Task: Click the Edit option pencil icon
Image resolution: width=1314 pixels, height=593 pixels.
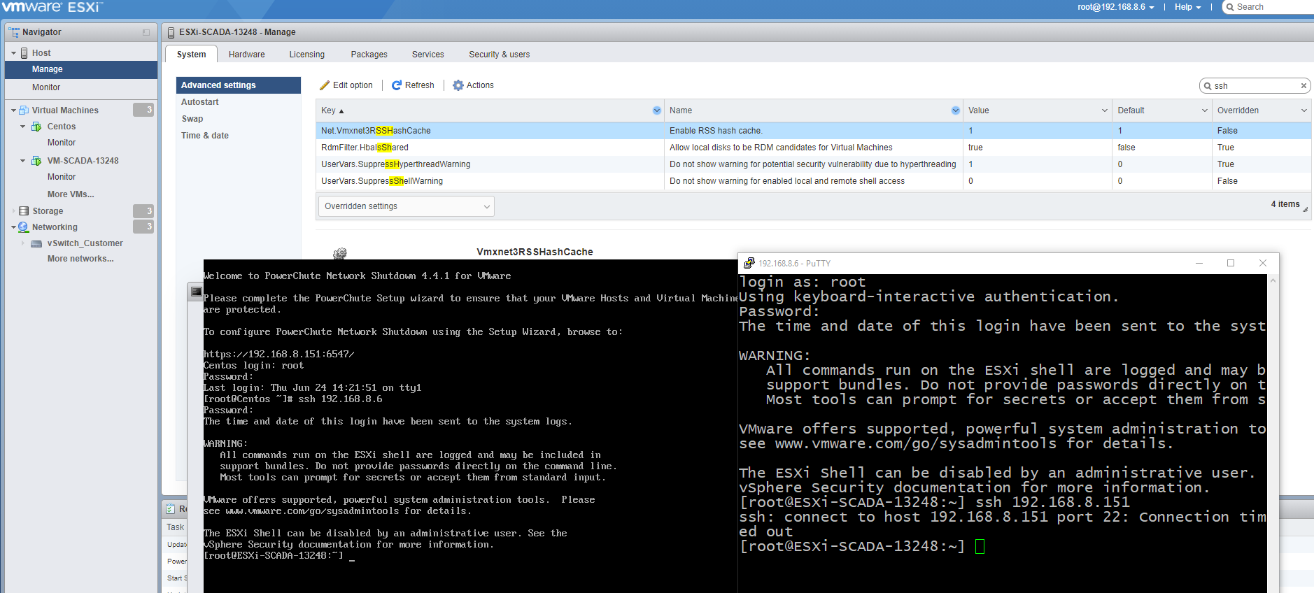Action: tap(325, 85)
